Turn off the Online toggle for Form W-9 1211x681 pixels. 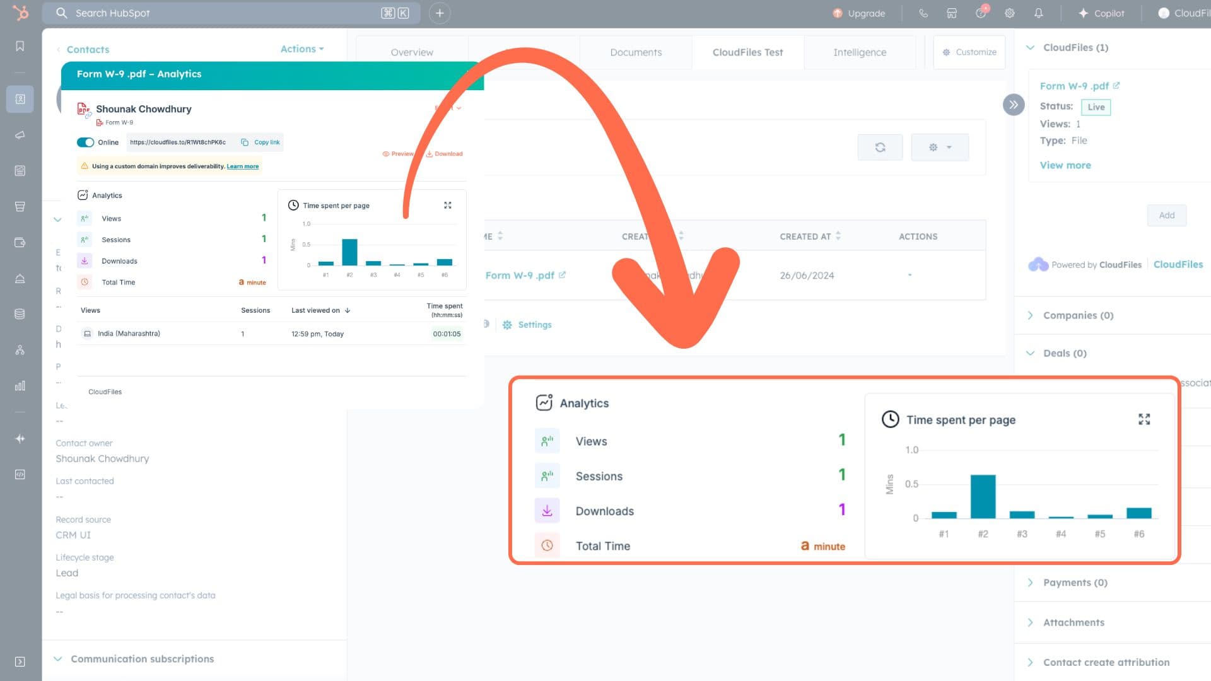pos(86,142)
